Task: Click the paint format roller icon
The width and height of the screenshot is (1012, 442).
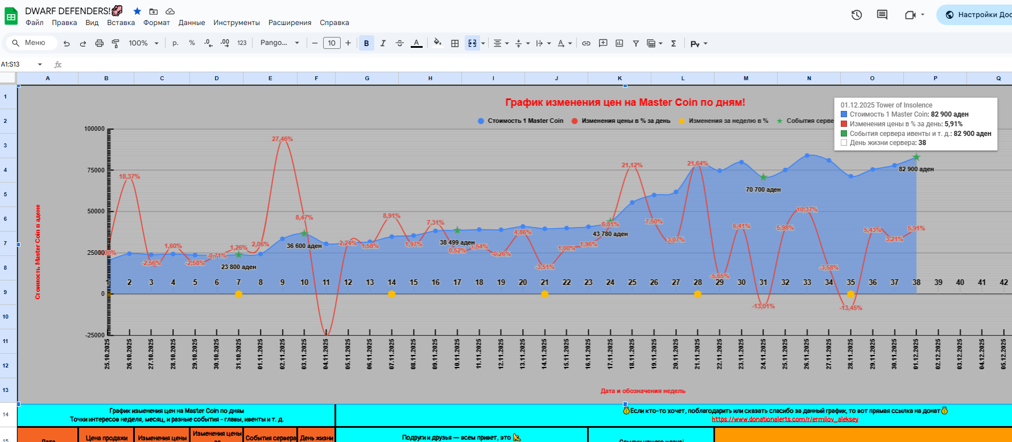Action: [x=115, y=43]
